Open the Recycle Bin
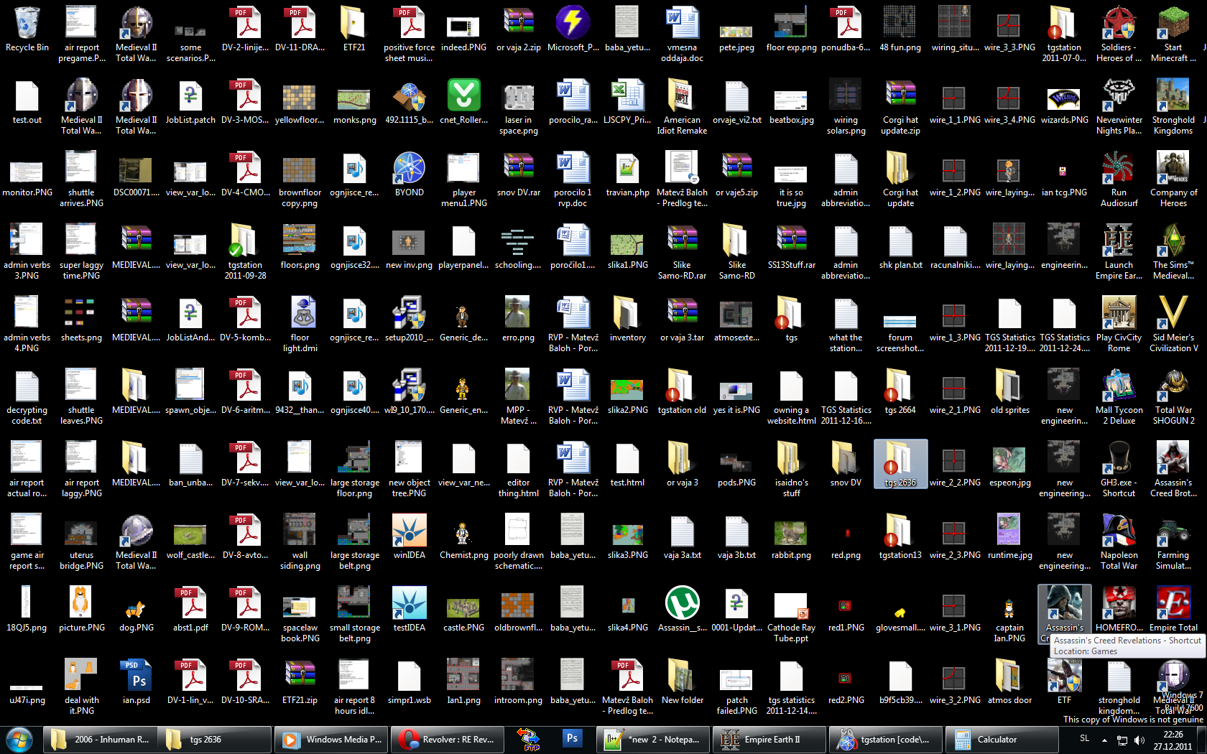Image resolution: width=1207 pixels, height=754 pixels. point(27,25)
